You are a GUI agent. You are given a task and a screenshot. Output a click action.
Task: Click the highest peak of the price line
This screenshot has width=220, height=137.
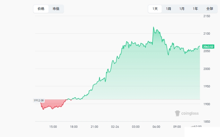pos(153,27)
